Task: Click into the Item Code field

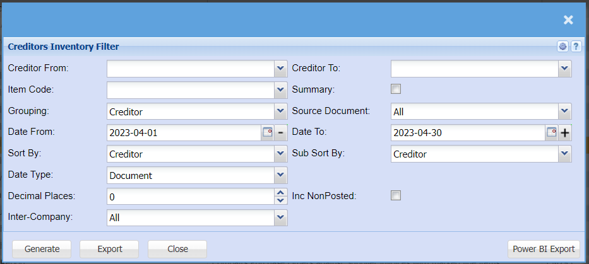Action: click(190, 89)
